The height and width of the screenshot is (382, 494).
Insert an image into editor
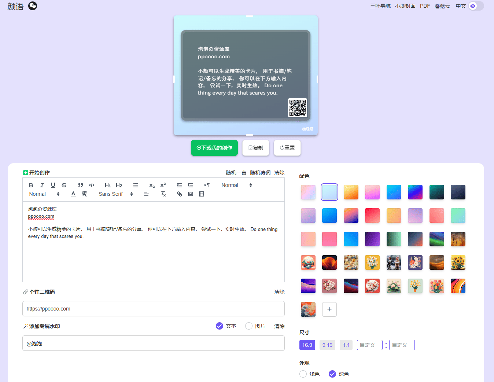[191, 194]
